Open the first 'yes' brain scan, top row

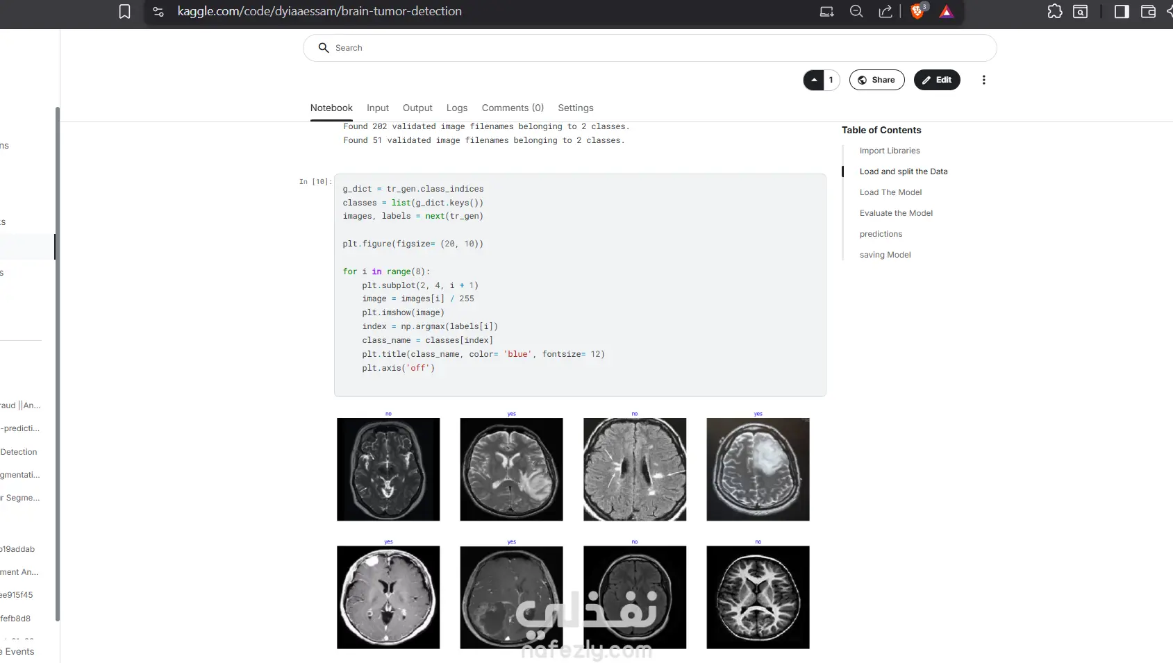511,469
